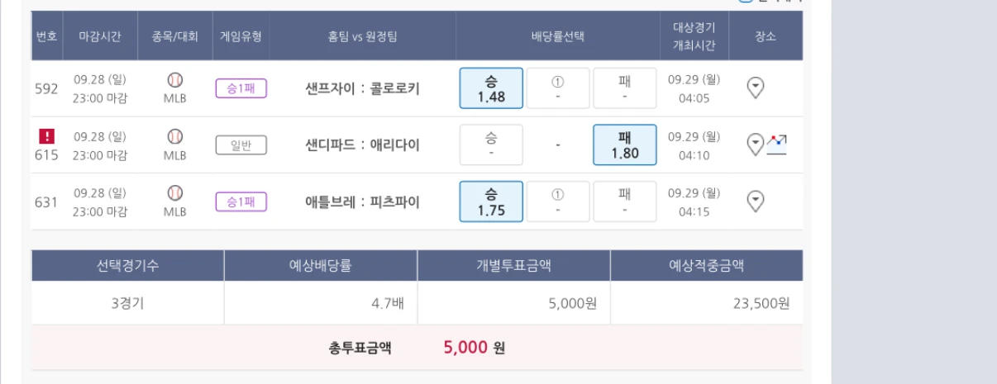Screen dimensions: 997x384
Task: Click 애틀브레 : 피츠파이 match title
Action: click(362, 201)
